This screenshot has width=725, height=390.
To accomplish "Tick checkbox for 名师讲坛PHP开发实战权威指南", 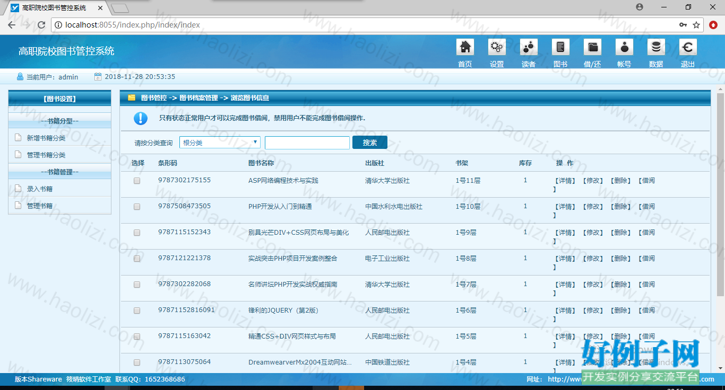I will (137, 285).
